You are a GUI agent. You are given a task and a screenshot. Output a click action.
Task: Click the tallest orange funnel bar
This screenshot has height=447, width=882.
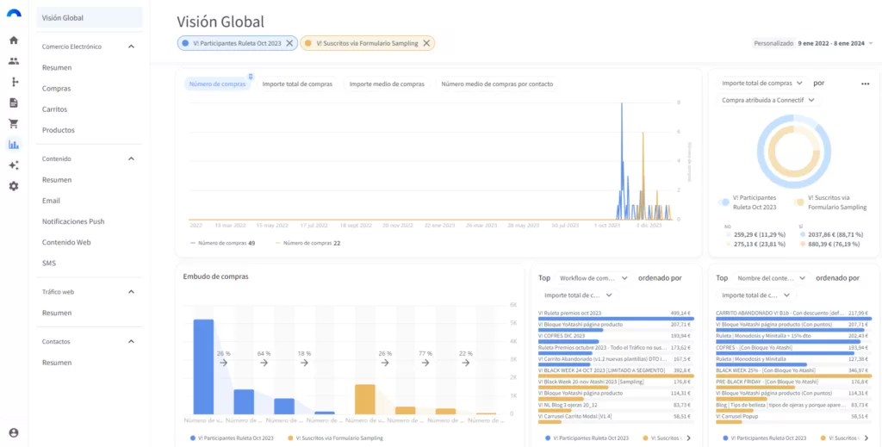pos(364,400)
